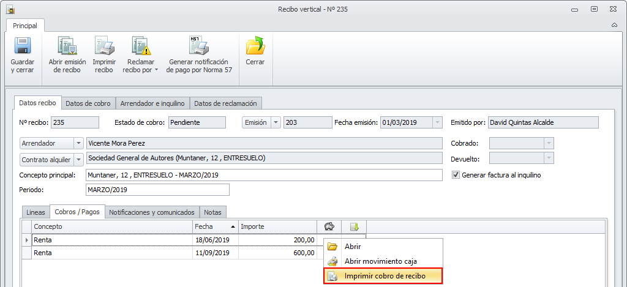This screenshot has width=627, height=287.
Task: Open the Notas tab
Action: tap(212, 212)
